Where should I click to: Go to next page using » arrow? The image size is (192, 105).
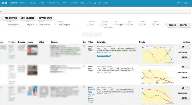[x=100, y=35]
